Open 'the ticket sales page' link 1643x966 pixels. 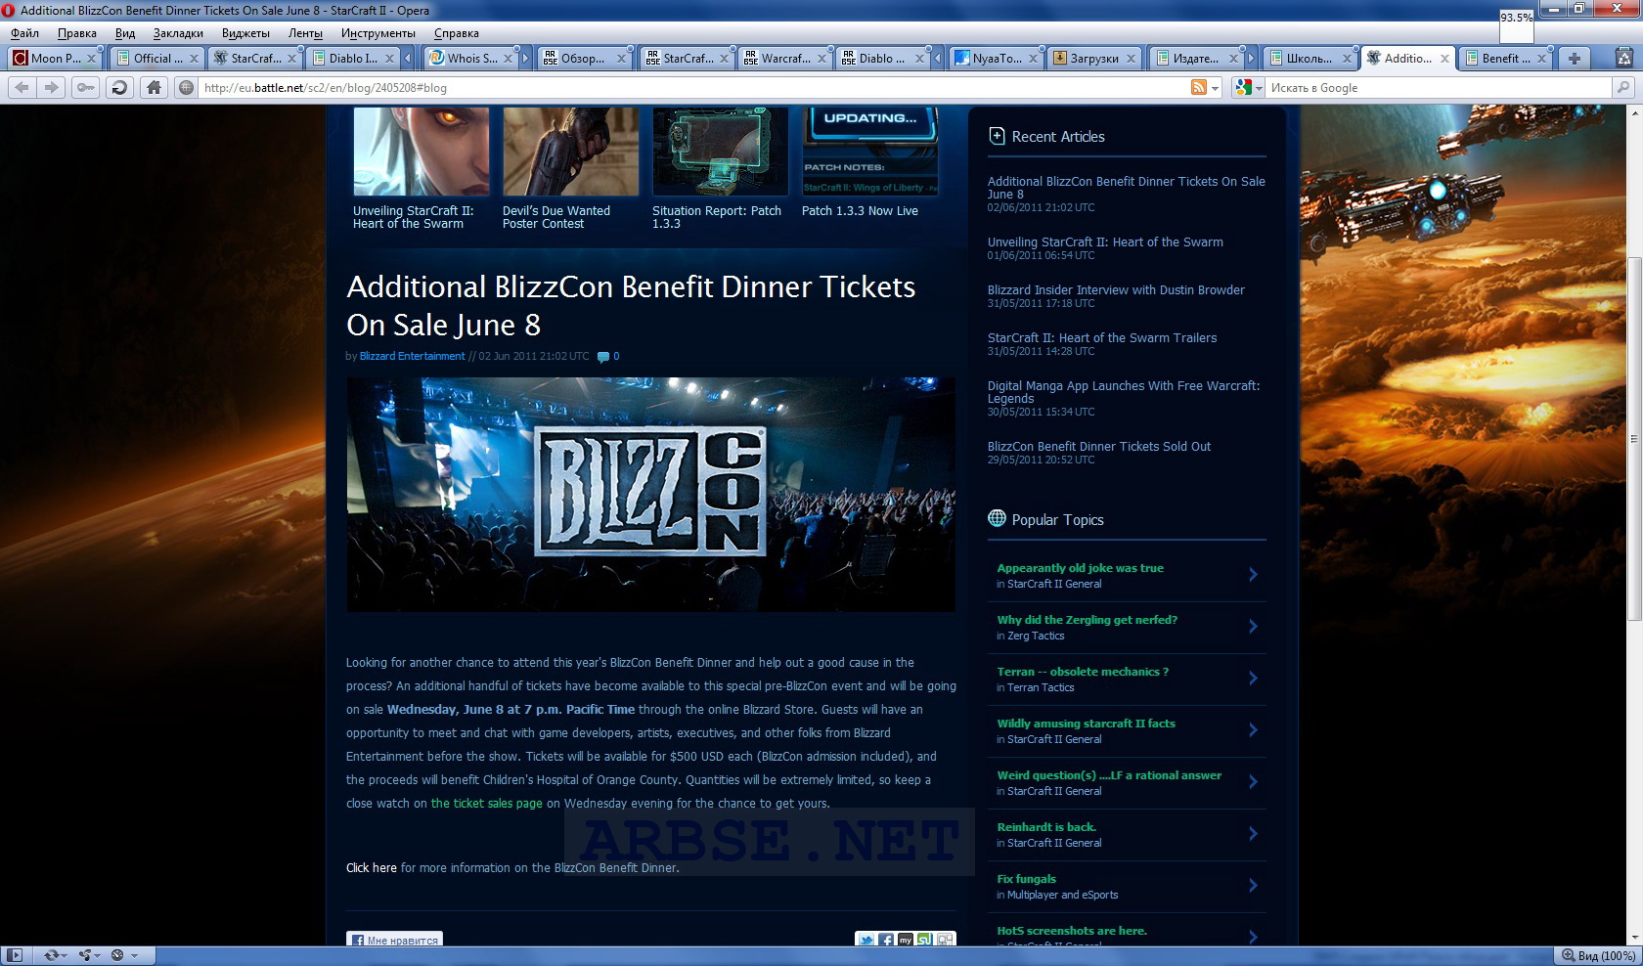[x=487, y=804]
